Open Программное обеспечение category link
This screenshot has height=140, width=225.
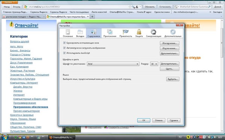click(31, 107)
